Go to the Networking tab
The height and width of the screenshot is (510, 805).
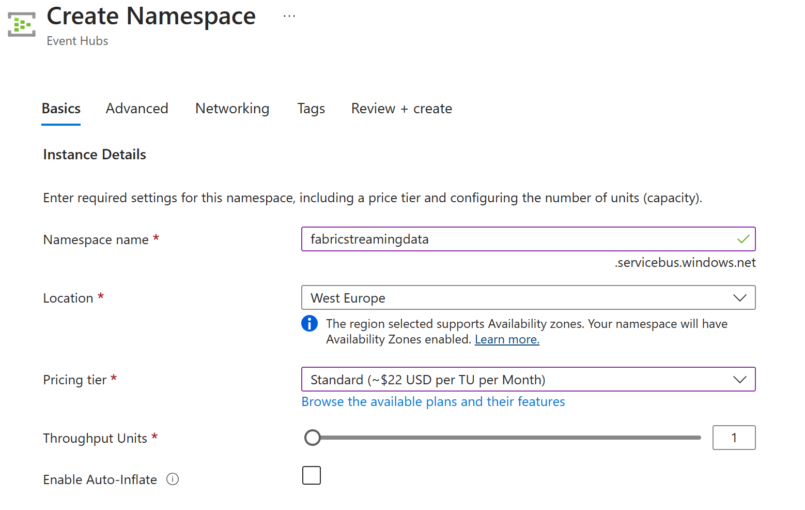tap(232, 109)
